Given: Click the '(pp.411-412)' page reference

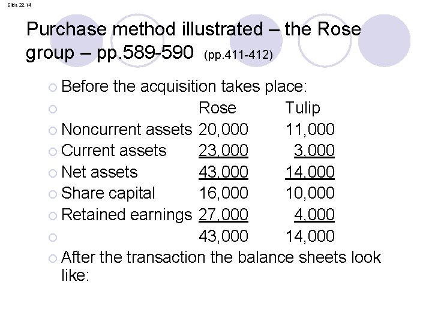Looking at the screenshot, I should 238,55.
